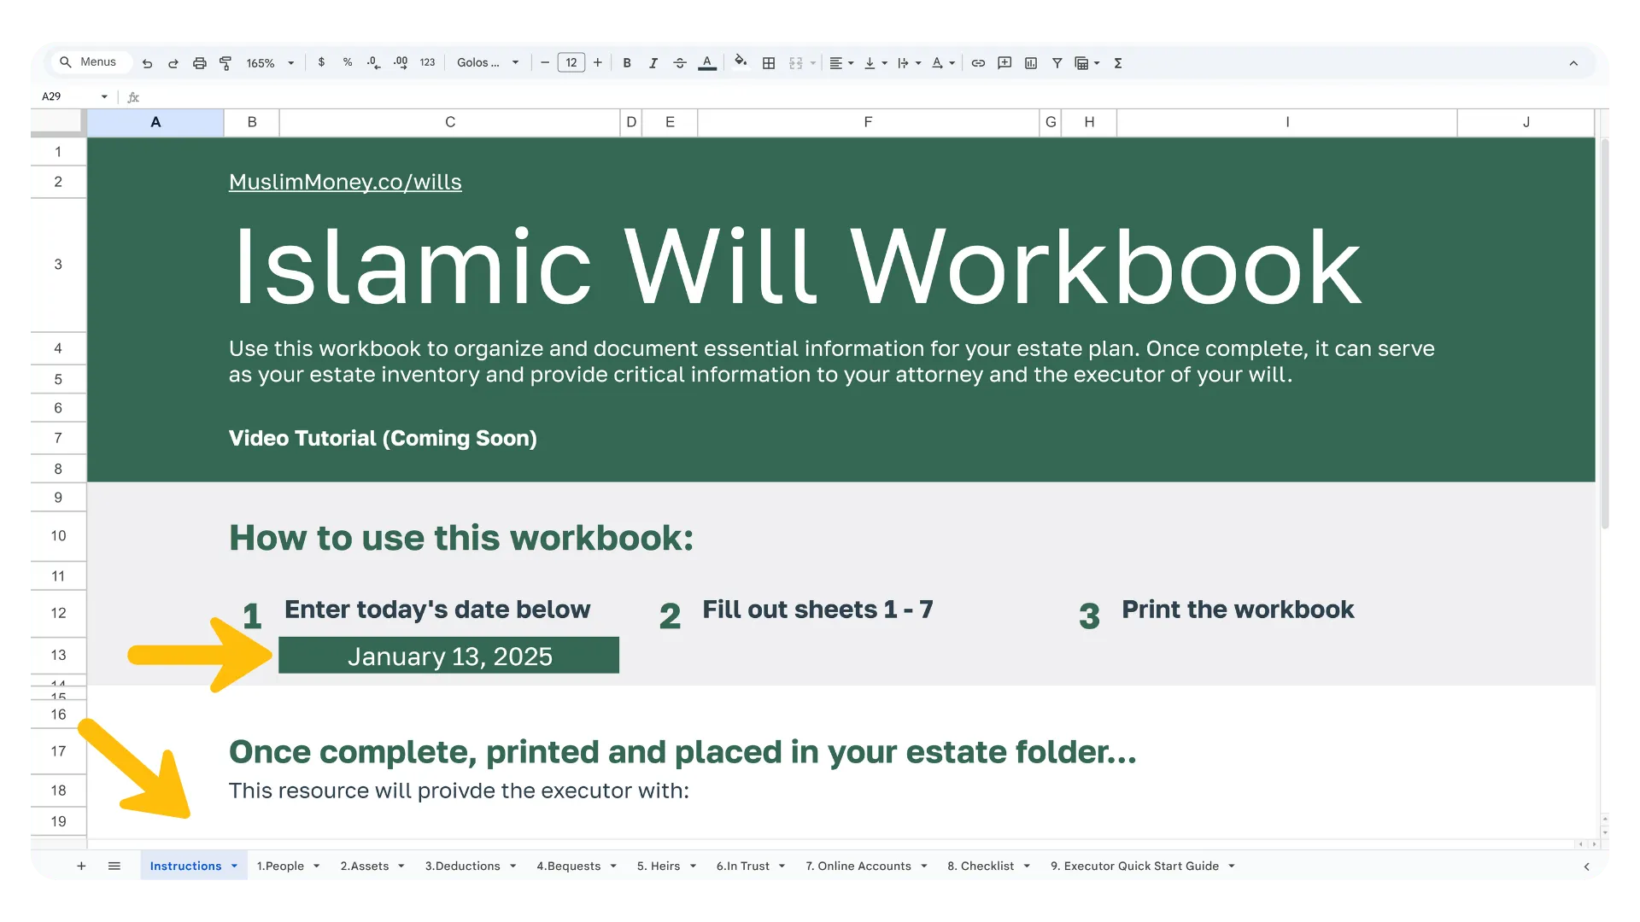
Task: Decrease decimal places
Action: click(x=373, y=62)
